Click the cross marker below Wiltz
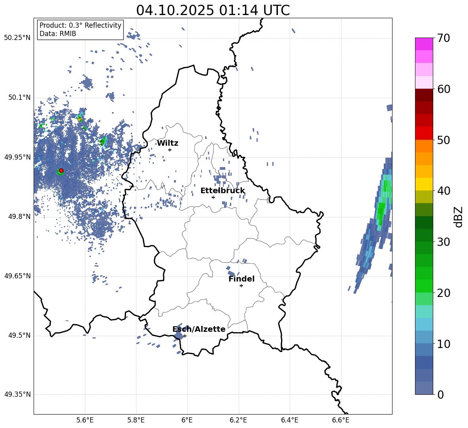This screenshot has width=468, height=428. pyautogui.click(x=170, y=150)
